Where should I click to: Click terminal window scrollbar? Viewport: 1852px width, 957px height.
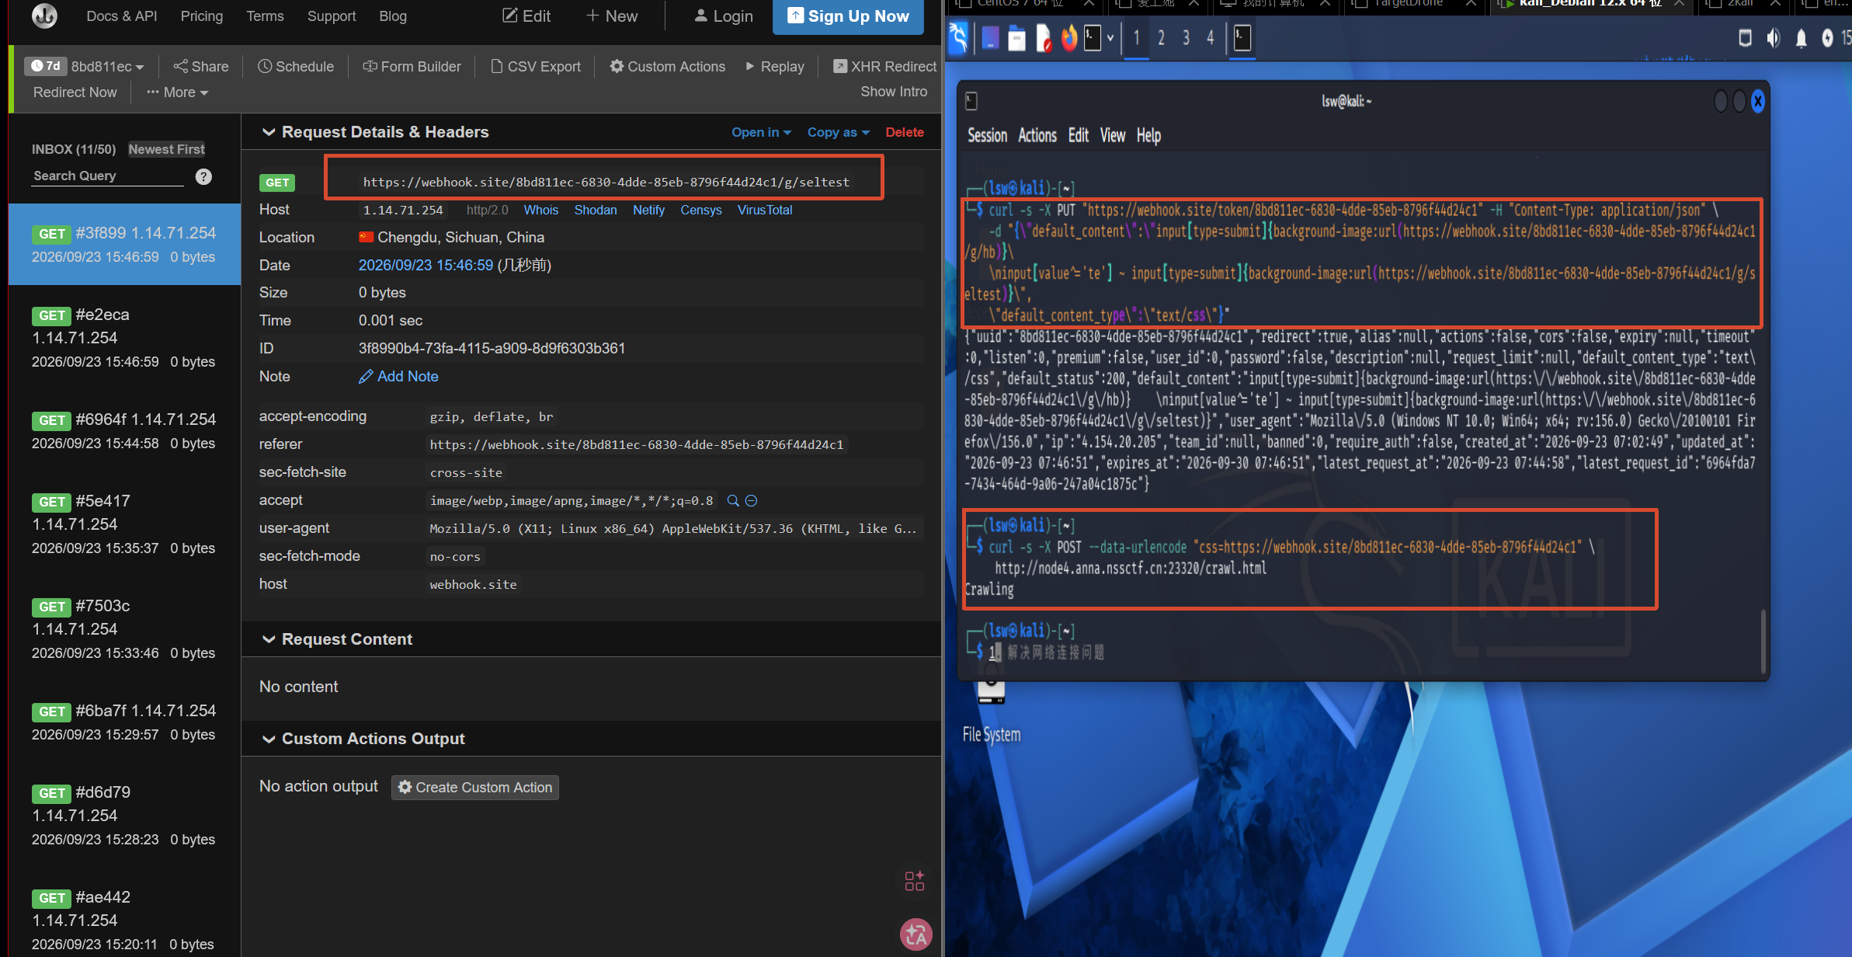pos(1762,641)
